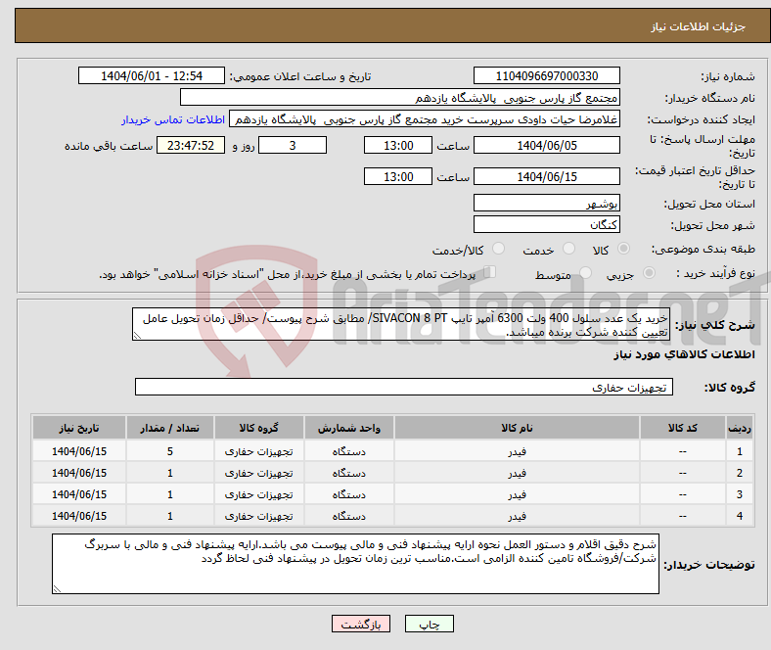
Task: Click the توضیحات خریدار notes text area
Action: tap(356, 564)
